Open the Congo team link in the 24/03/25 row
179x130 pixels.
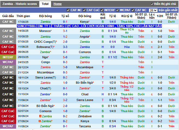coord(46,62)
